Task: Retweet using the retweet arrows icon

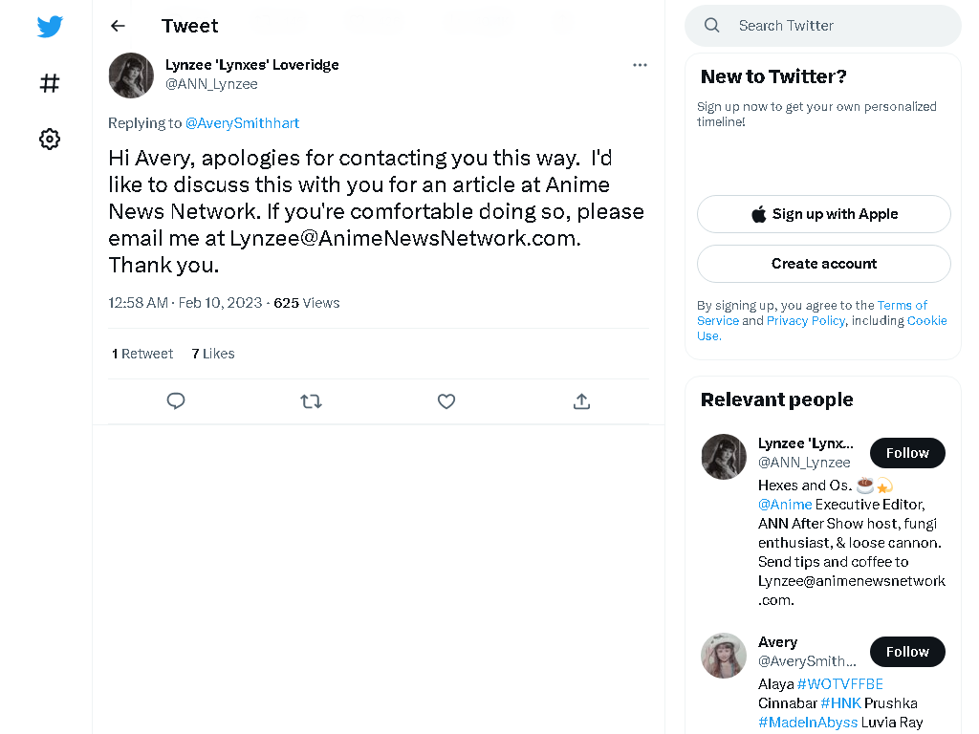Action: click(x=311, y=401)
